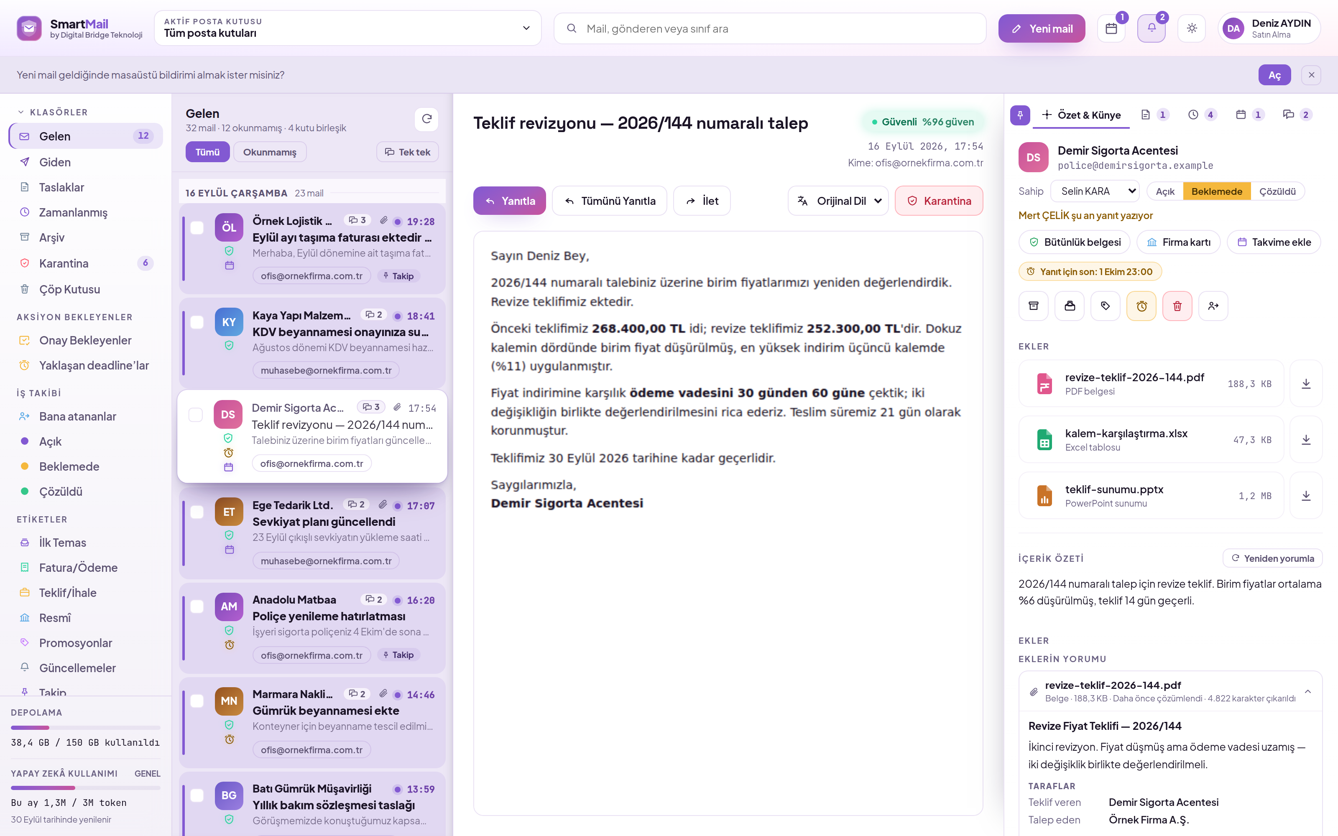
Task: Click the tag label icon in action row
Action: 1105,306
